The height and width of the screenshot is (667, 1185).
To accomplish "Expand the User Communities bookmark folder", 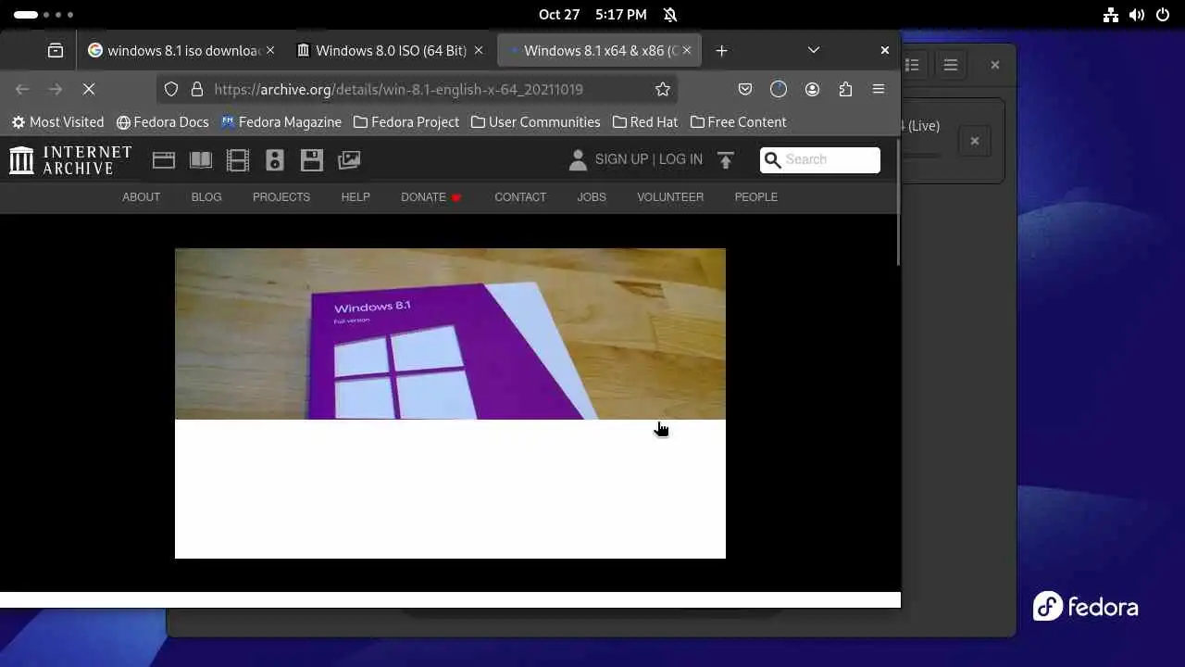I will [535, 122].
